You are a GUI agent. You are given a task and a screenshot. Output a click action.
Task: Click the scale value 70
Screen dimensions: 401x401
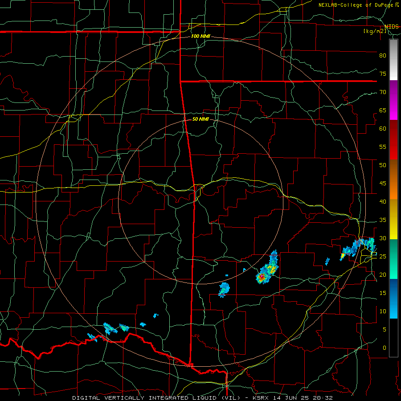click(x=383, y=92)
